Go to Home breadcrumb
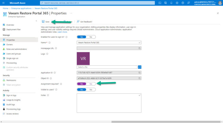223x123 pixels. click(x=6, y=8)
